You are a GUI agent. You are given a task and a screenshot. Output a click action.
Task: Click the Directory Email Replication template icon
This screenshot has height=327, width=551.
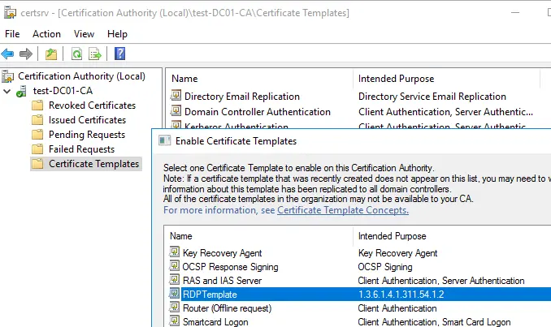coord(176,96)
